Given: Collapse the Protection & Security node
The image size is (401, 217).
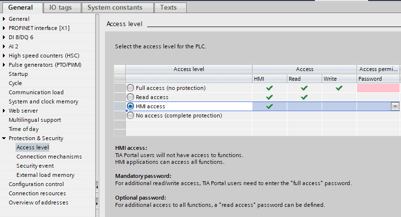Looking at the screenshot, I should pos(4,138).
